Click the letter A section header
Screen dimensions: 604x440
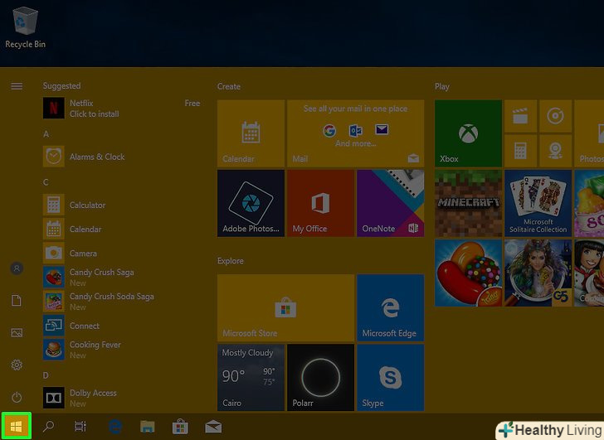(x=46, y=134)
